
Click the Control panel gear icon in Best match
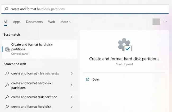tap(7, 49)
